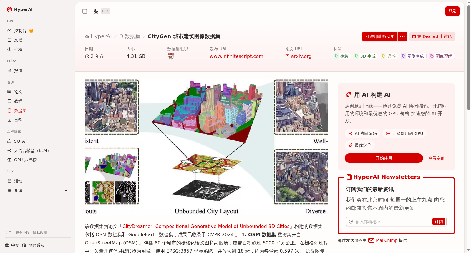Click the globe language icon

click(7, 245)
